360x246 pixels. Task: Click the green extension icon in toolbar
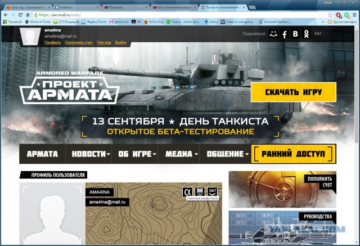point(346,15)
